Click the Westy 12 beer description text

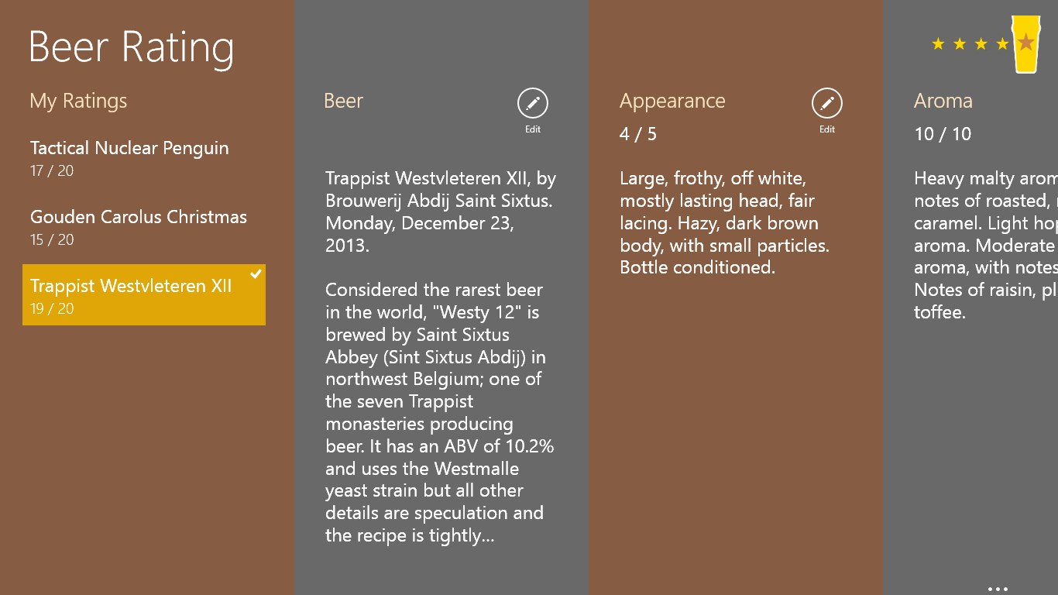(439, 412)
